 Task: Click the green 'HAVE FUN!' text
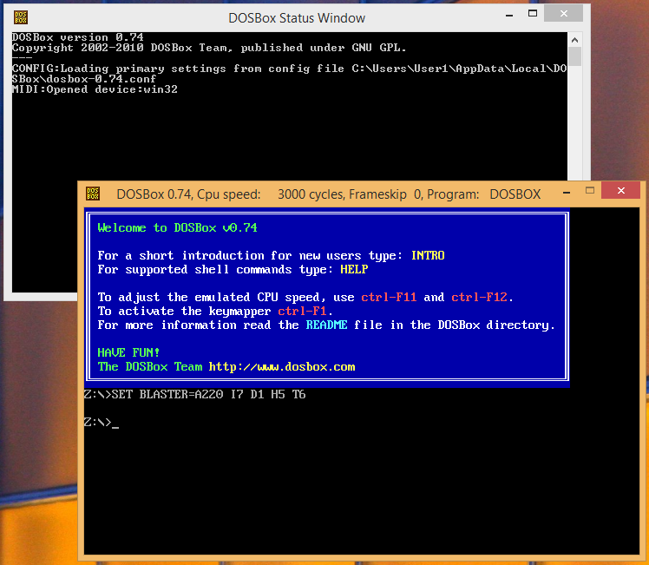[x=128, y=352]
